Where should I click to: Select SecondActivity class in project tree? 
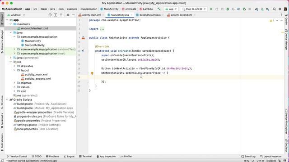[34, 45]
